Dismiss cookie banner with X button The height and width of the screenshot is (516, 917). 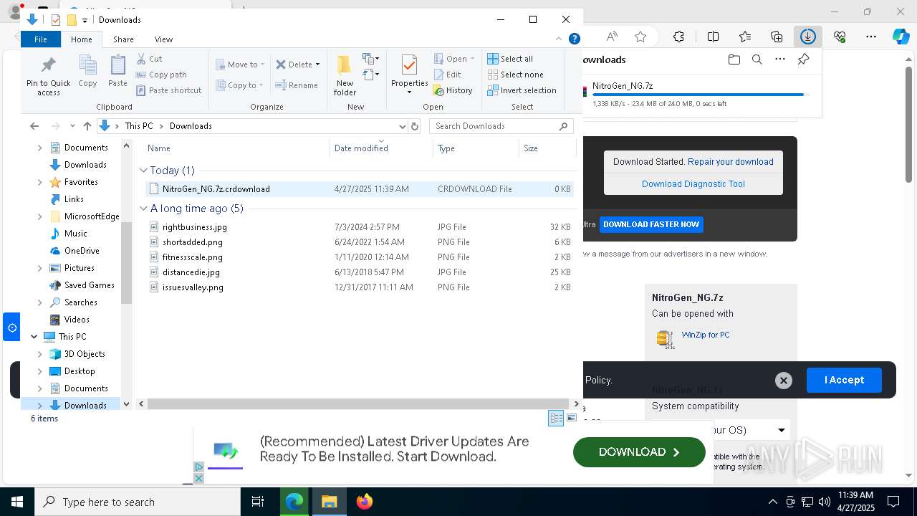(x=784, y=381)
